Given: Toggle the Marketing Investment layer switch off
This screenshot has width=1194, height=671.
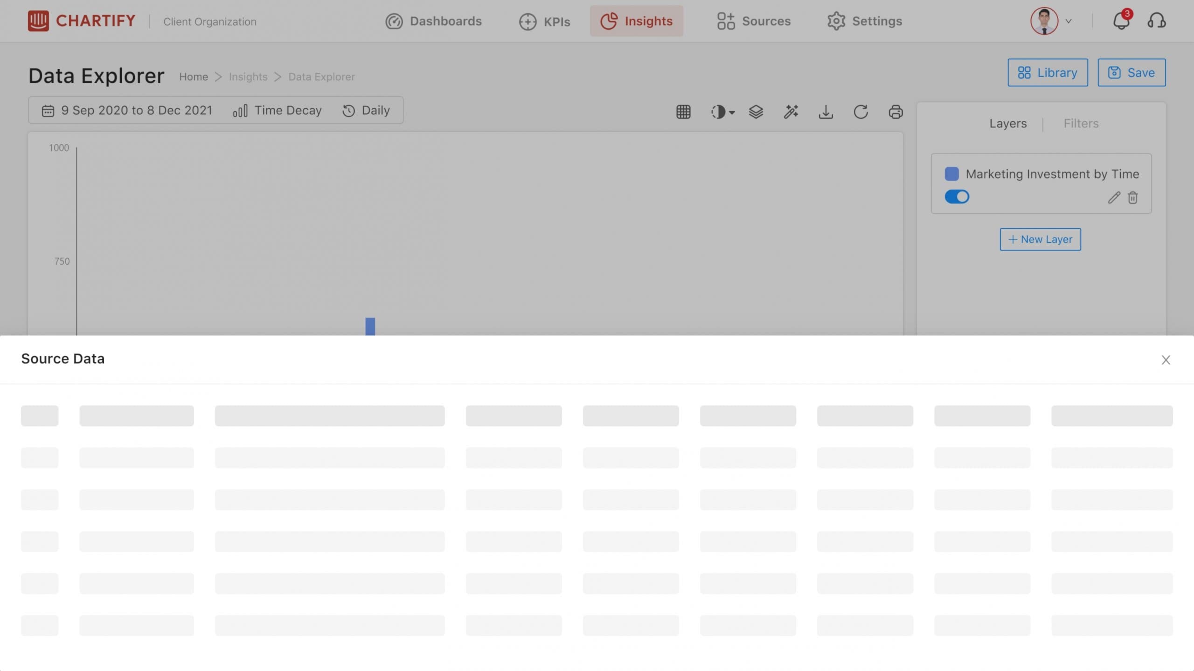Looking at the screenshot, I should pyautogui.click(x=957, y=197).
